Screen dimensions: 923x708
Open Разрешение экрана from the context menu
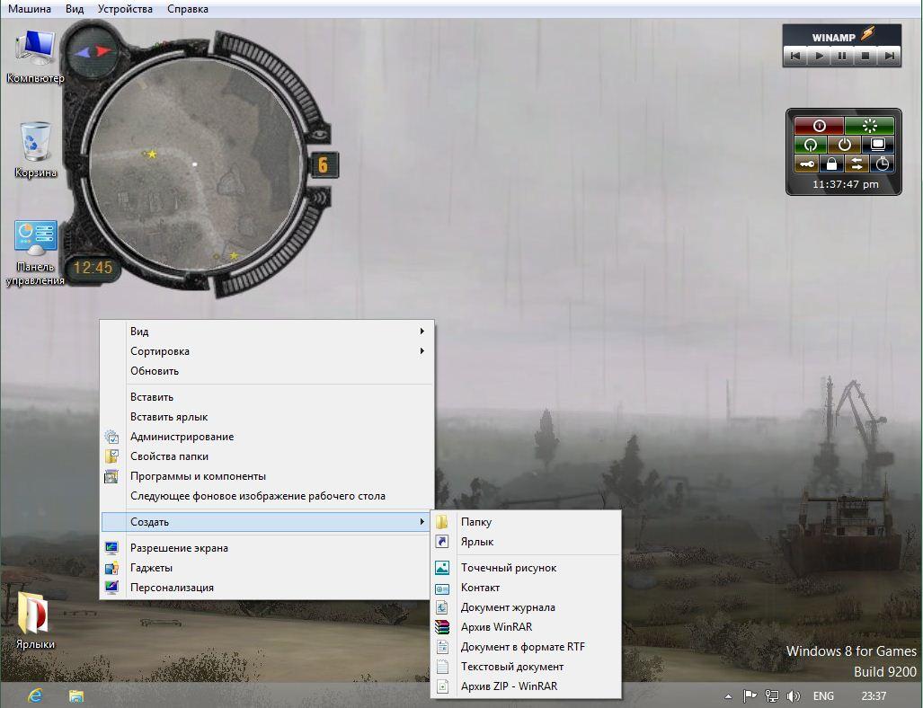(267, 548)
